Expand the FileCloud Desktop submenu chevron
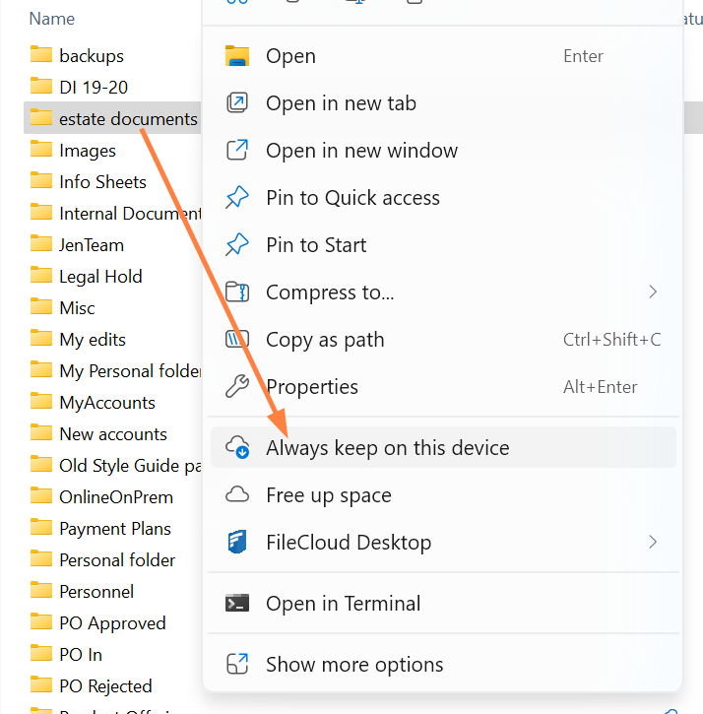703x714 pixels. [x=653, y=542]
